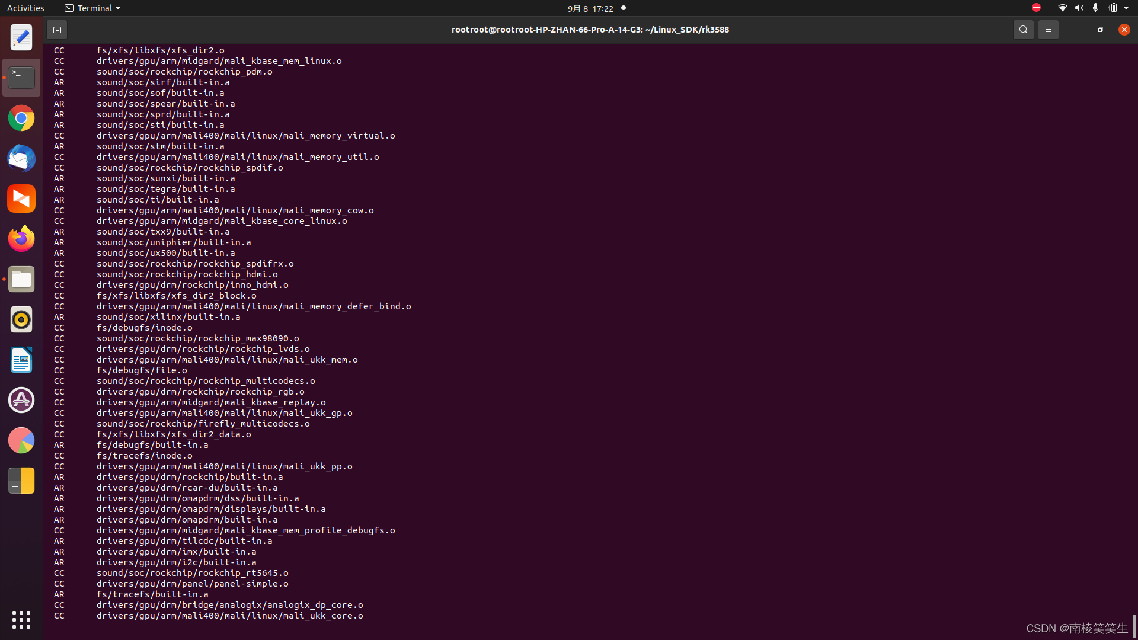Click the Wi-Fi status icon
The width and height of the screenshot is (1138, 640).
pyautogui.click(x=1062, y=8)
